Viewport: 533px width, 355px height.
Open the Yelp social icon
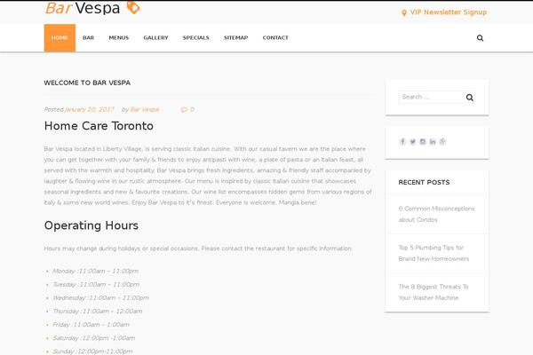click(x=442, y=142)
